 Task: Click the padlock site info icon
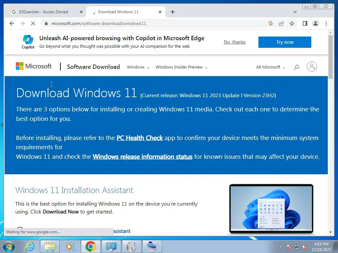pyautogui.click(x=46, y=23)
